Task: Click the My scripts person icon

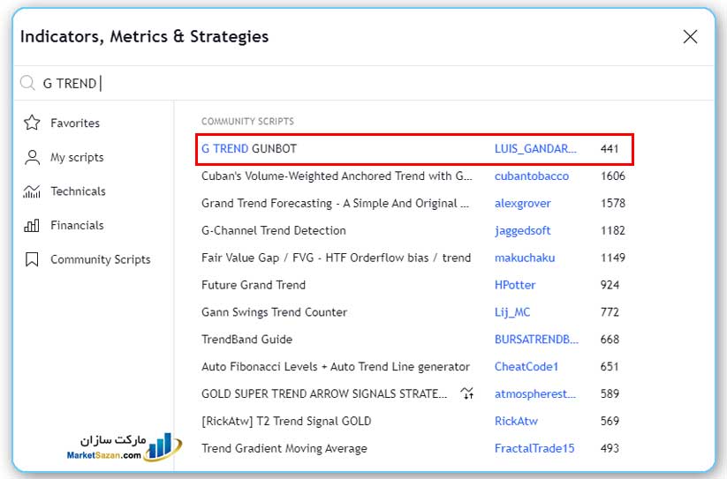Action: point(32,157)
